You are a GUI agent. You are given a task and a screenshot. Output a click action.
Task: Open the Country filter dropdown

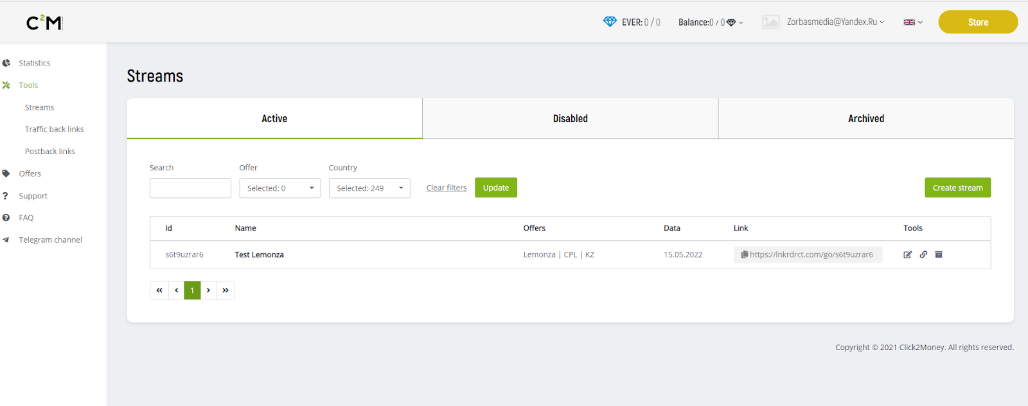coord(369,188)
